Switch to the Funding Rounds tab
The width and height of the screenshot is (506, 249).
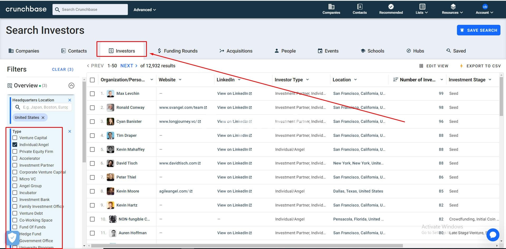[177, 51]
